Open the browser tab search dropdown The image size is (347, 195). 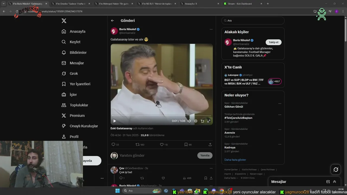pos(4,4)
